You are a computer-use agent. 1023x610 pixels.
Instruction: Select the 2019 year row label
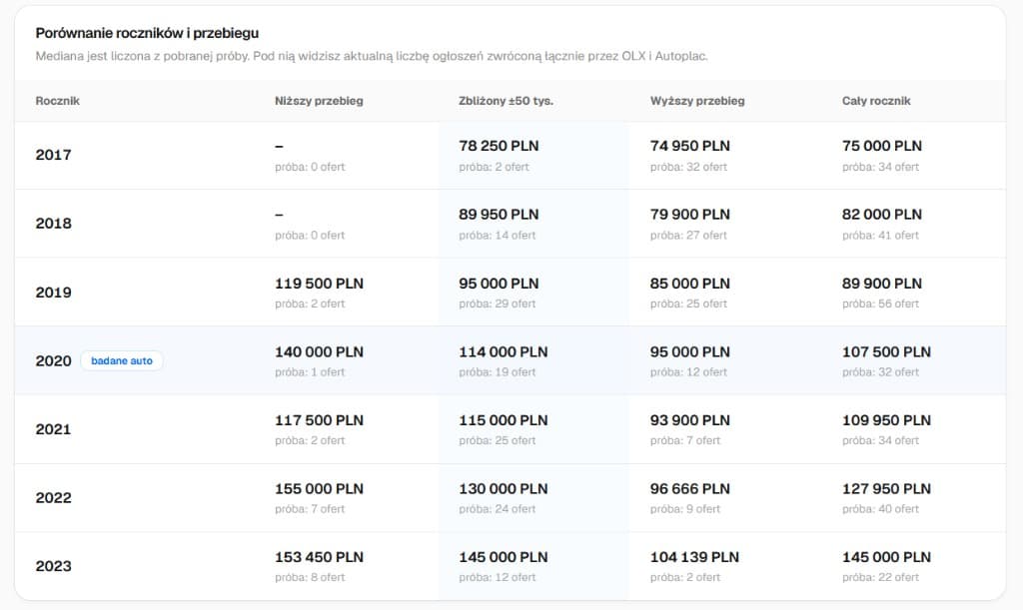coord(53,292)
